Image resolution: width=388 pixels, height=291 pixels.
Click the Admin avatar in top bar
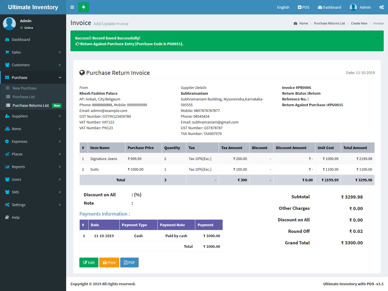click(353, 7)
